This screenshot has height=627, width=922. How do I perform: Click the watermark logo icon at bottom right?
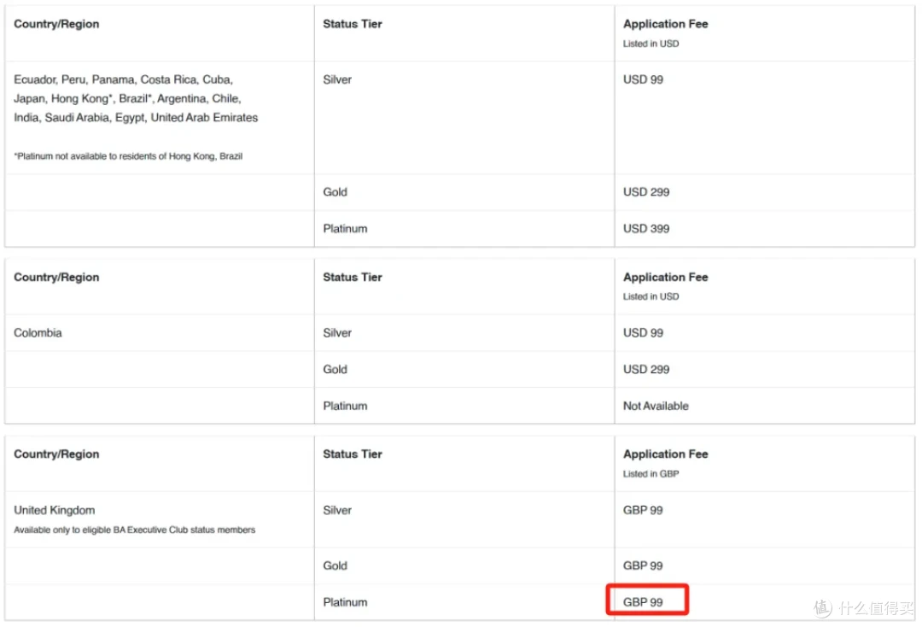tap(823, 607)
